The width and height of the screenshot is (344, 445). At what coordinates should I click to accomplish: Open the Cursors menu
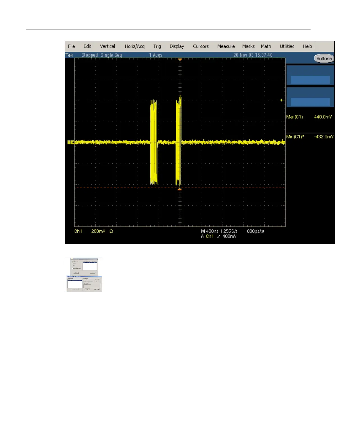pyautogui.click(x=201, y=46)
